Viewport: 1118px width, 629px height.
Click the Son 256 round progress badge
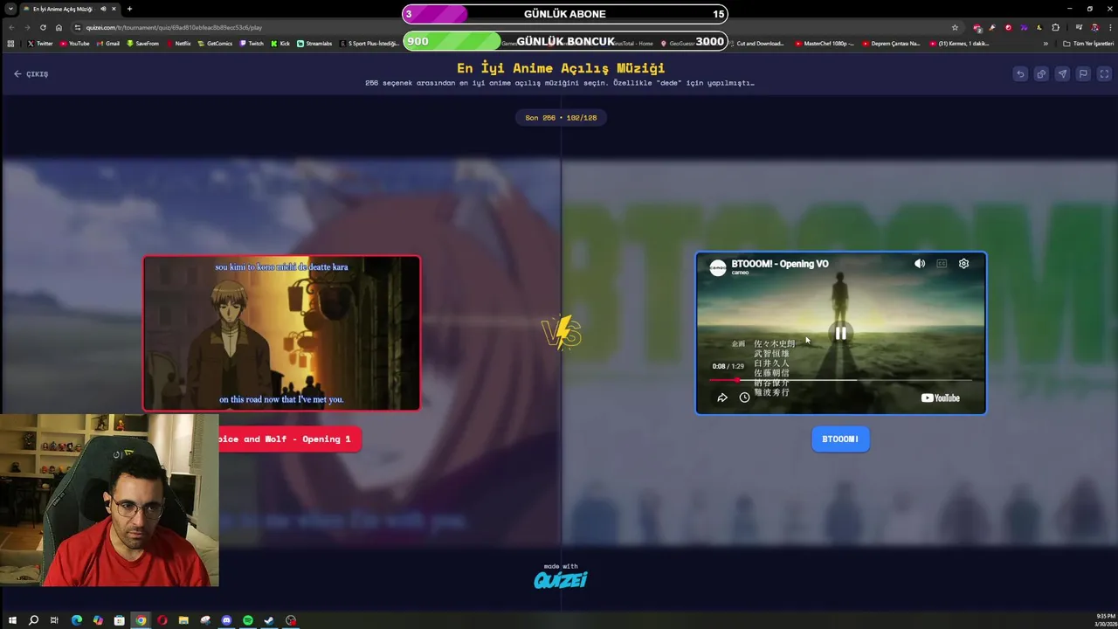point(561,118)
